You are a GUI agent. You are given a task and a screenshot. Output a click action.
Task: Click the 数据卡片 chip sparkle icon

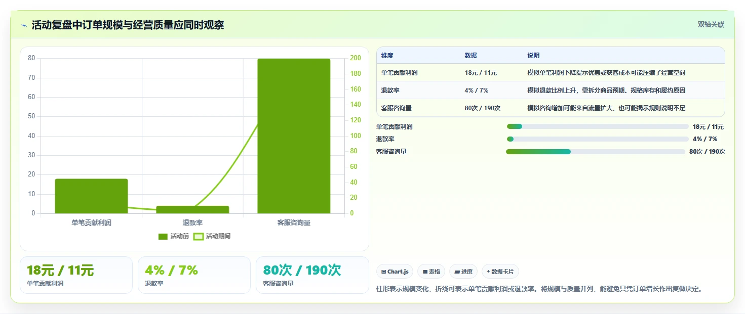point(488,272)
